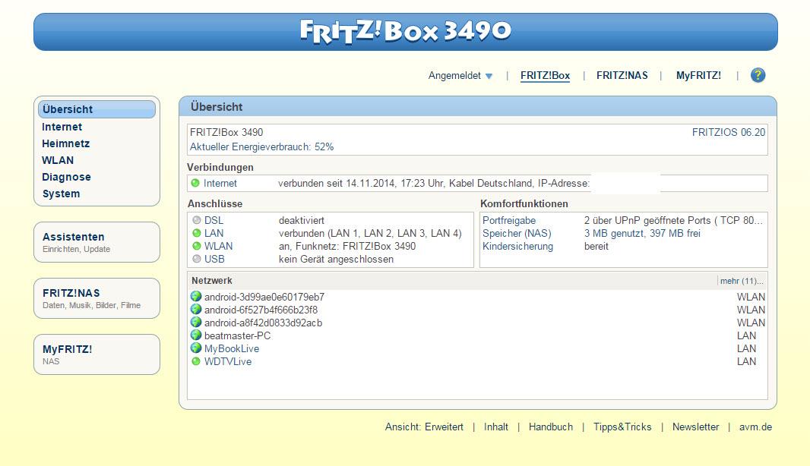Click the text '2 über UPnP geöffnete Ports'
Screen dimensions: 810x466
pyautogui.click(x=647, y=220)
